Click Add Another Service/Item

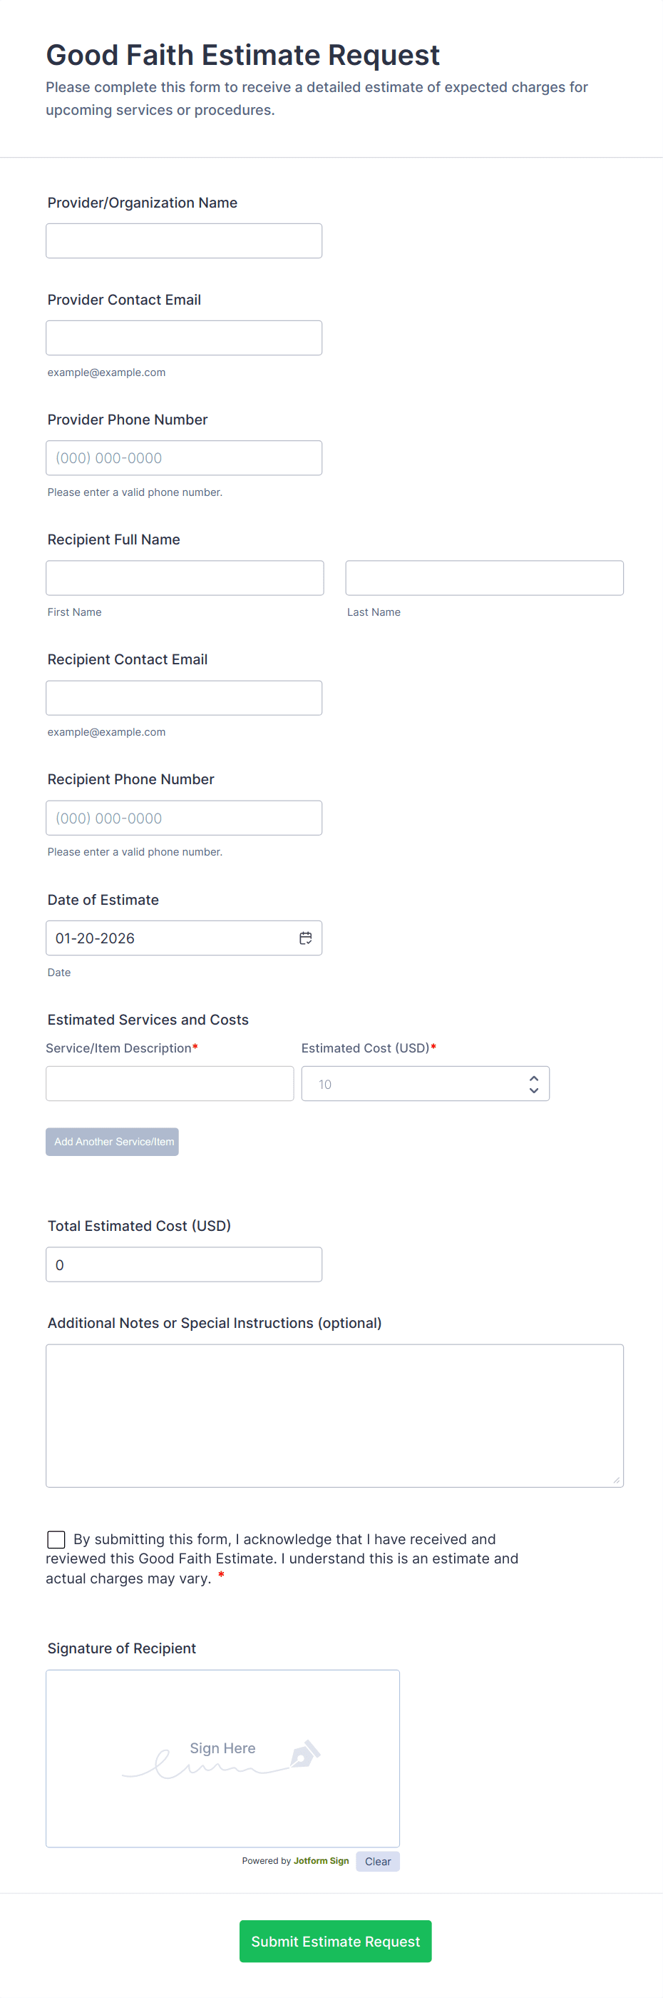click(111, 1141)
